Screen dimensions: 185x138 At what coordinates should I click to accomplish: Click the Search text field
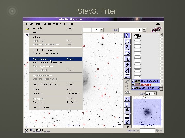[147, 130]
